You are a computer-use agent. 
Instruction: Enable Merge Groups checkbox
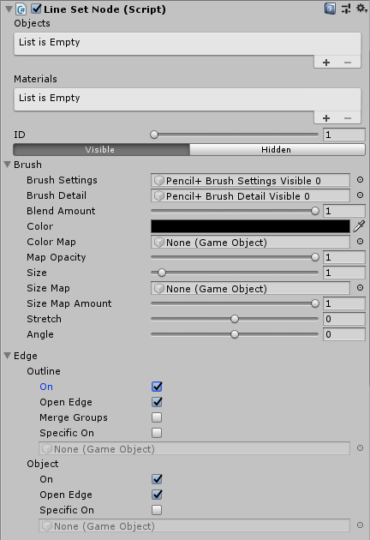pyautogui.click(x=157, y=417)
